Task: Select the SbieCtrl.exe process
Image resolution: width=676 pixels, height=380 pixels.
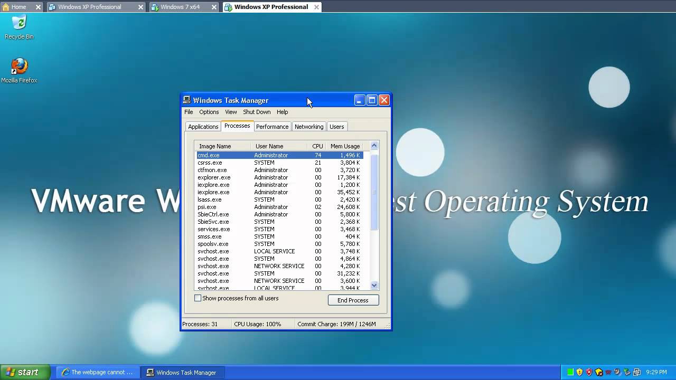Action: [280, 214]
